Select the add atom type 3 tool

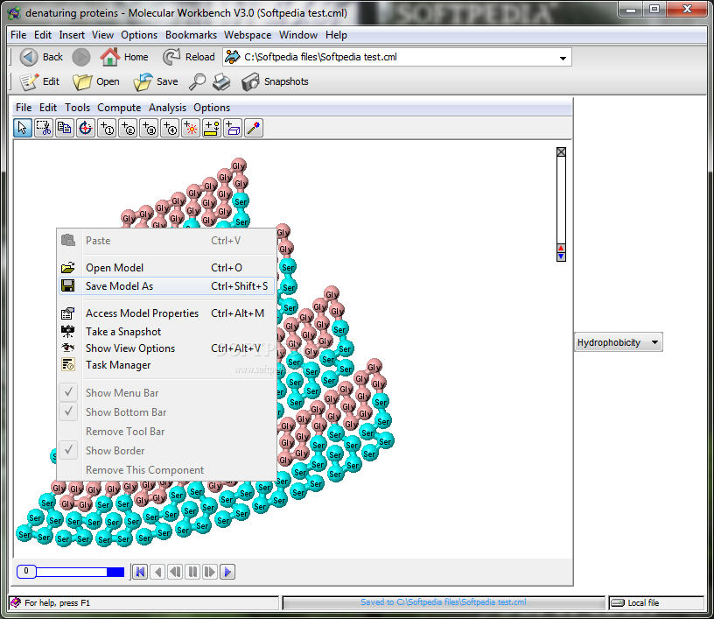(x=149, y=128)
